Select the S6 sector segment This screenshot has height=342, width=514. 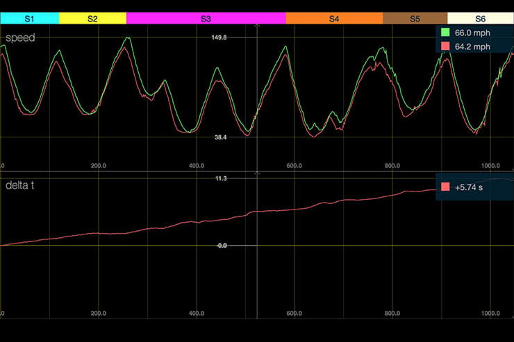pyautogui.click(x=481, y=19)
